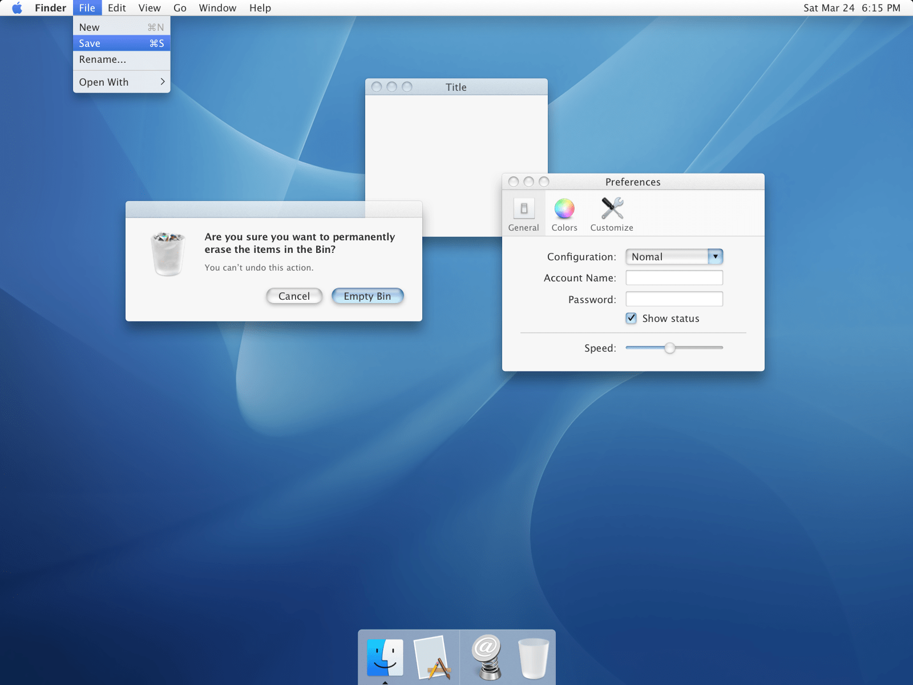Adjust the Speed slider thumb
The height and width of the screenshot is (685, 913).
(670, 348)
